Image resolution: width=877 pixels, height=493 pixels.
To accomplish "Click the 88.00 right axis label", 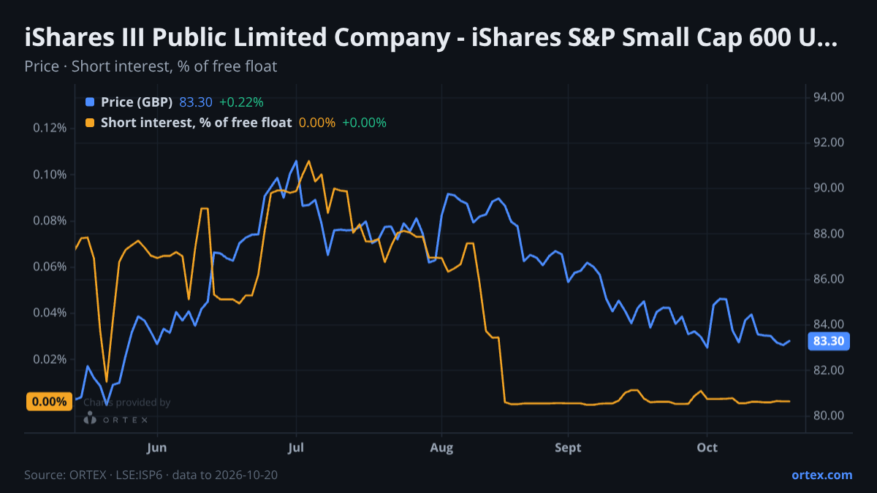I will 829,234.
